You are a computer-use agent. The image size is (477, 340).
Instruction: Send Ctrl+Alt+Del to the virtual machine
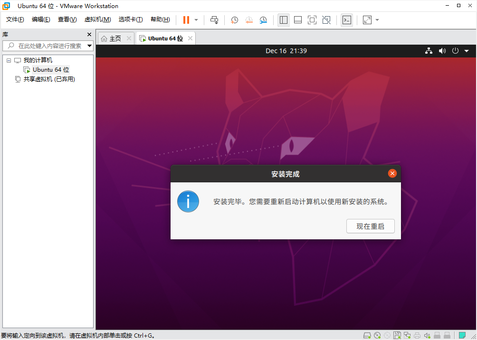pyautogui.click(x=214, y=20)
